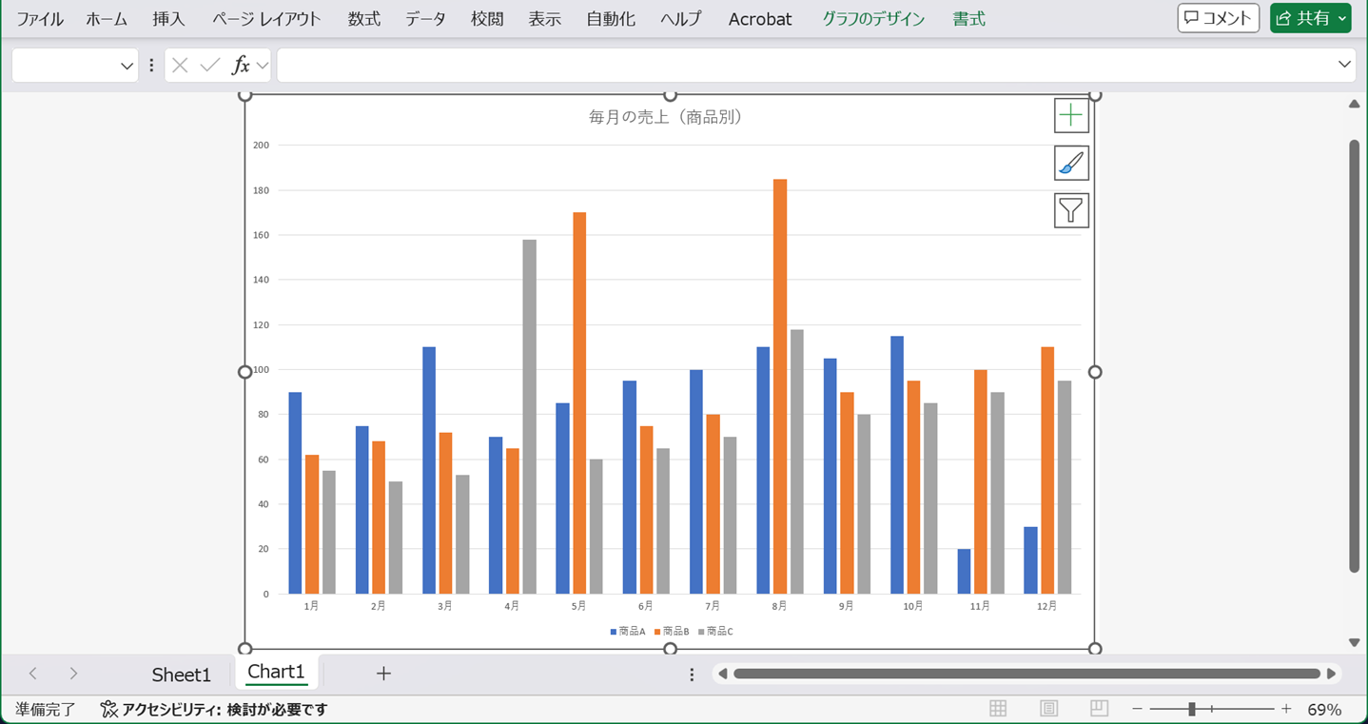Switch to the グラフのデザイン ribbon tab
Image resolution: width=1368 pixels, height=724 pixels.
pos(872,18)
